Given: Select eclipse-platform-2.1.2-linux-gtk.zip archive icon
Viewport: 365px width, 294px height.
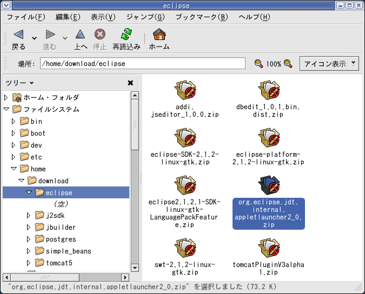Looking at the screenshot, I should tap(269, 137).
